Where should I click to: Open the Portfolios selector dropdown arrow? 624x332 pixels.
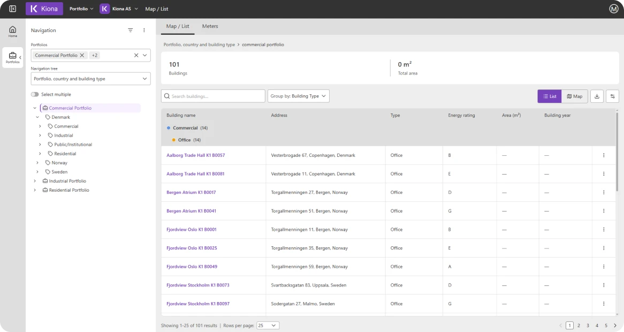point(145,55)
